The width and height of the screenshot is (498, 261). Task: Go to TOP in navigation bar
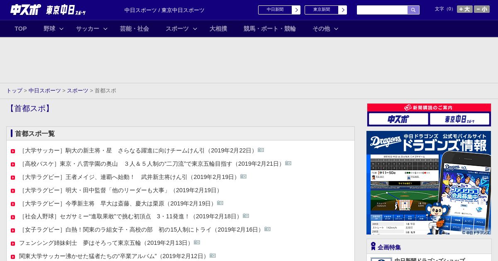[21, 29]
